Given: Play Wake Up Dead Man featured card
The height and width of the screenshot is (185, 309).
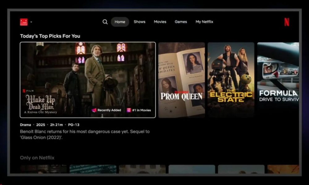Looking at the screenshot, I should (x=88, y=80).
